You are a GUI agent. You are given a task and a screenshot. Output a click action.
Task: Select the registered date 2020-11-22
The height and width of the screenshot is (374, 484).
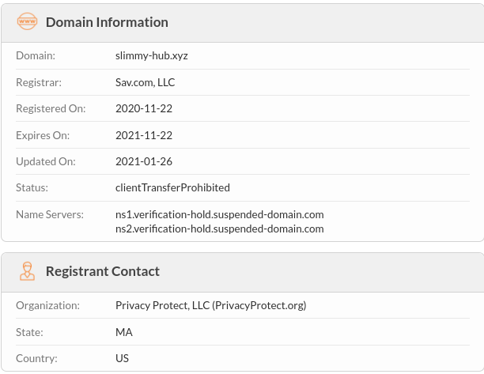(x=144, y=108)
